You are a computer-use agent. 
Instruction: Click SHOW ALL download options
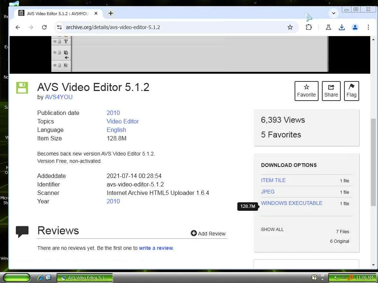pos(272,229)
